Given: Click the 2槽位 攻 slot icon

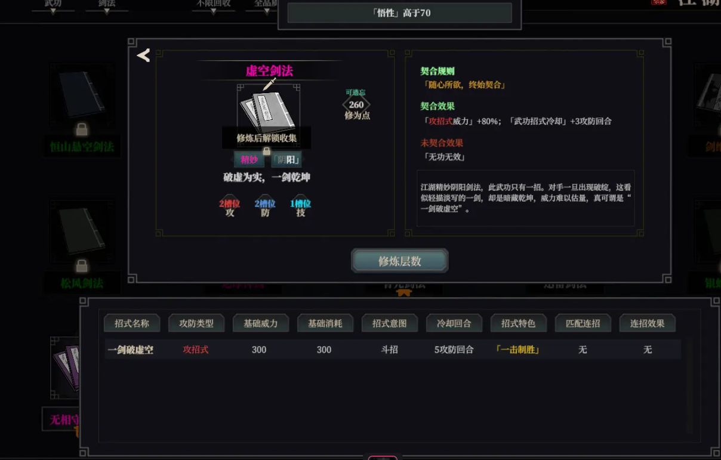Looking at the screenshot, I should point(230,206).
